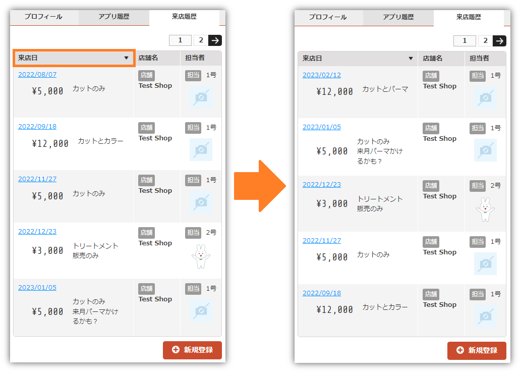Open visit 2022/09/18 in left panel

tap(37, 126)
